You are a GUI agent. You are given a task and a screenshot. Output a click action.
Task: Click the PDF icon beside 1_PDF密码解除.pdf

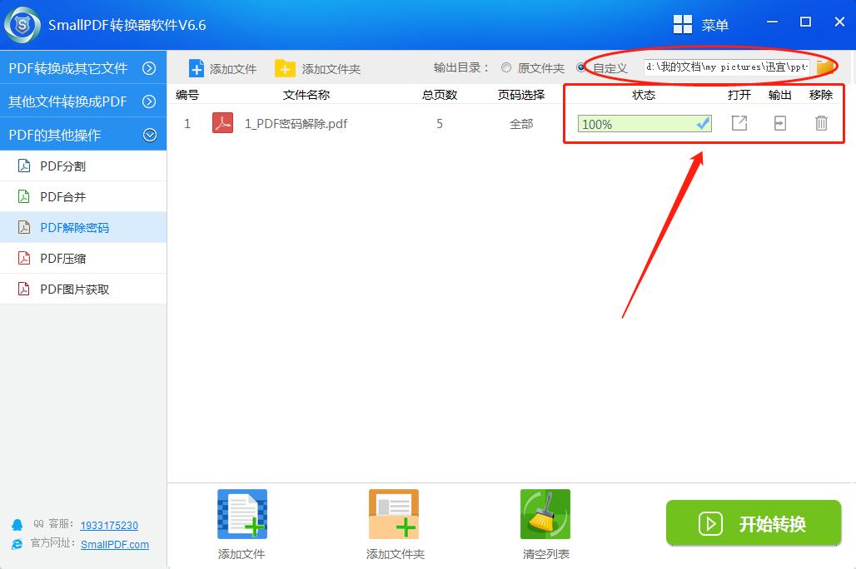tap(221, 123)
